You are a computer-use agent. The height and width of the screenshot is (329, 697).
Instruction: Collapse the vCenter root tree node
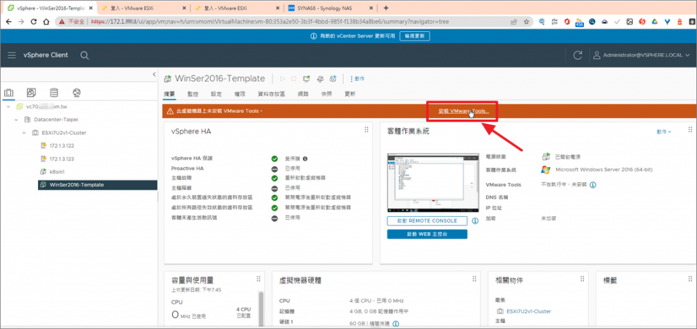pyautogui.click(x=8, y=107)
